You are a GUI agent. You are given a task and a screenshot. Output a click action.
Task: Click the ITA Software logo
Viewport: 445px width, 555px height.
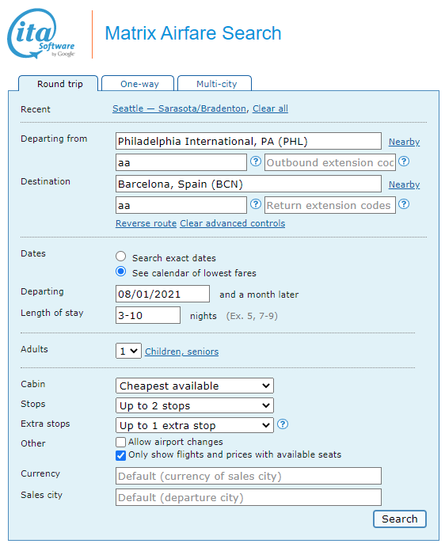point(41,33)
